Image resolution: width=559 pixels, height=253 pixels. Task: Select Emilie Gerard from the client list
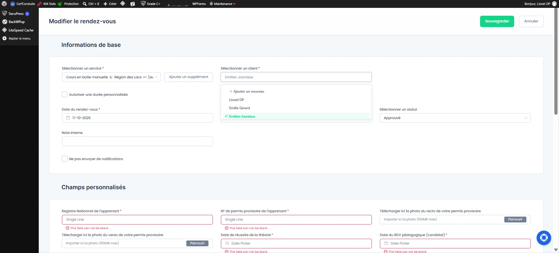click(296, 108)
